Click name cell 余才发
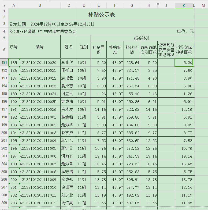The width and height of the screenshot is (208, 210). pyautogui.click(x=69, y=109)
